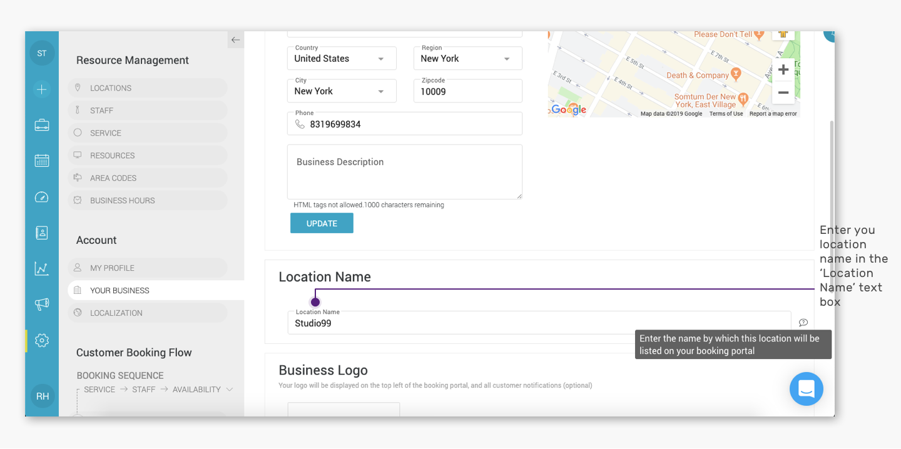Image resolution: width=901 pixels, height=449 pixels.
Task: Open the chat support bubble
Action: [807, 389]
